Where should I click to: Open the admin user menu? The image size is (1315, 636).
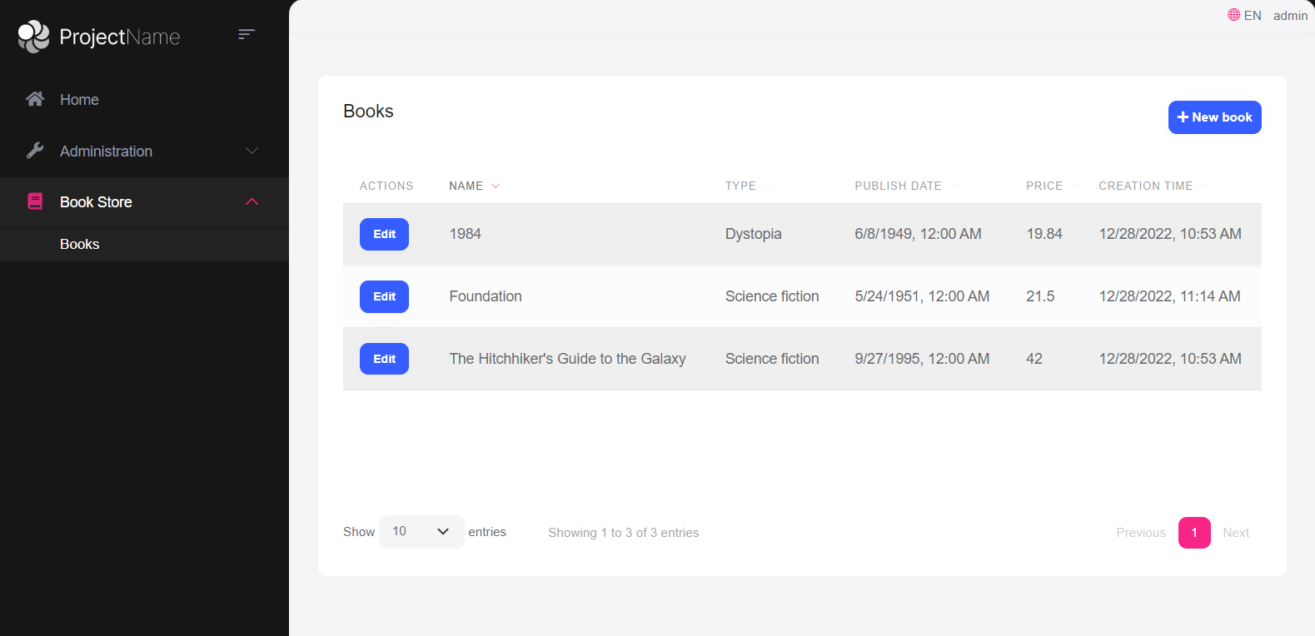[x=1290, y=15]
